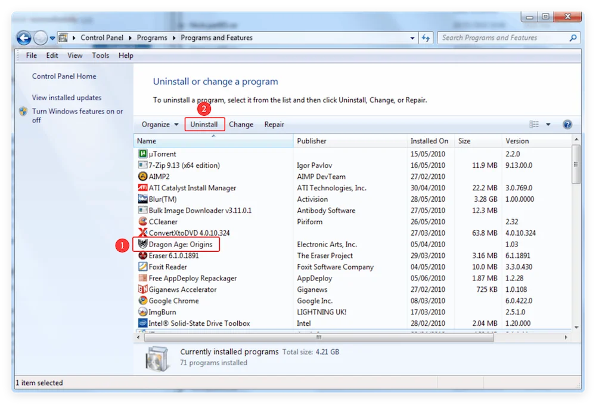
Task: Click the Repair button
Action: (x=274, y=124)
